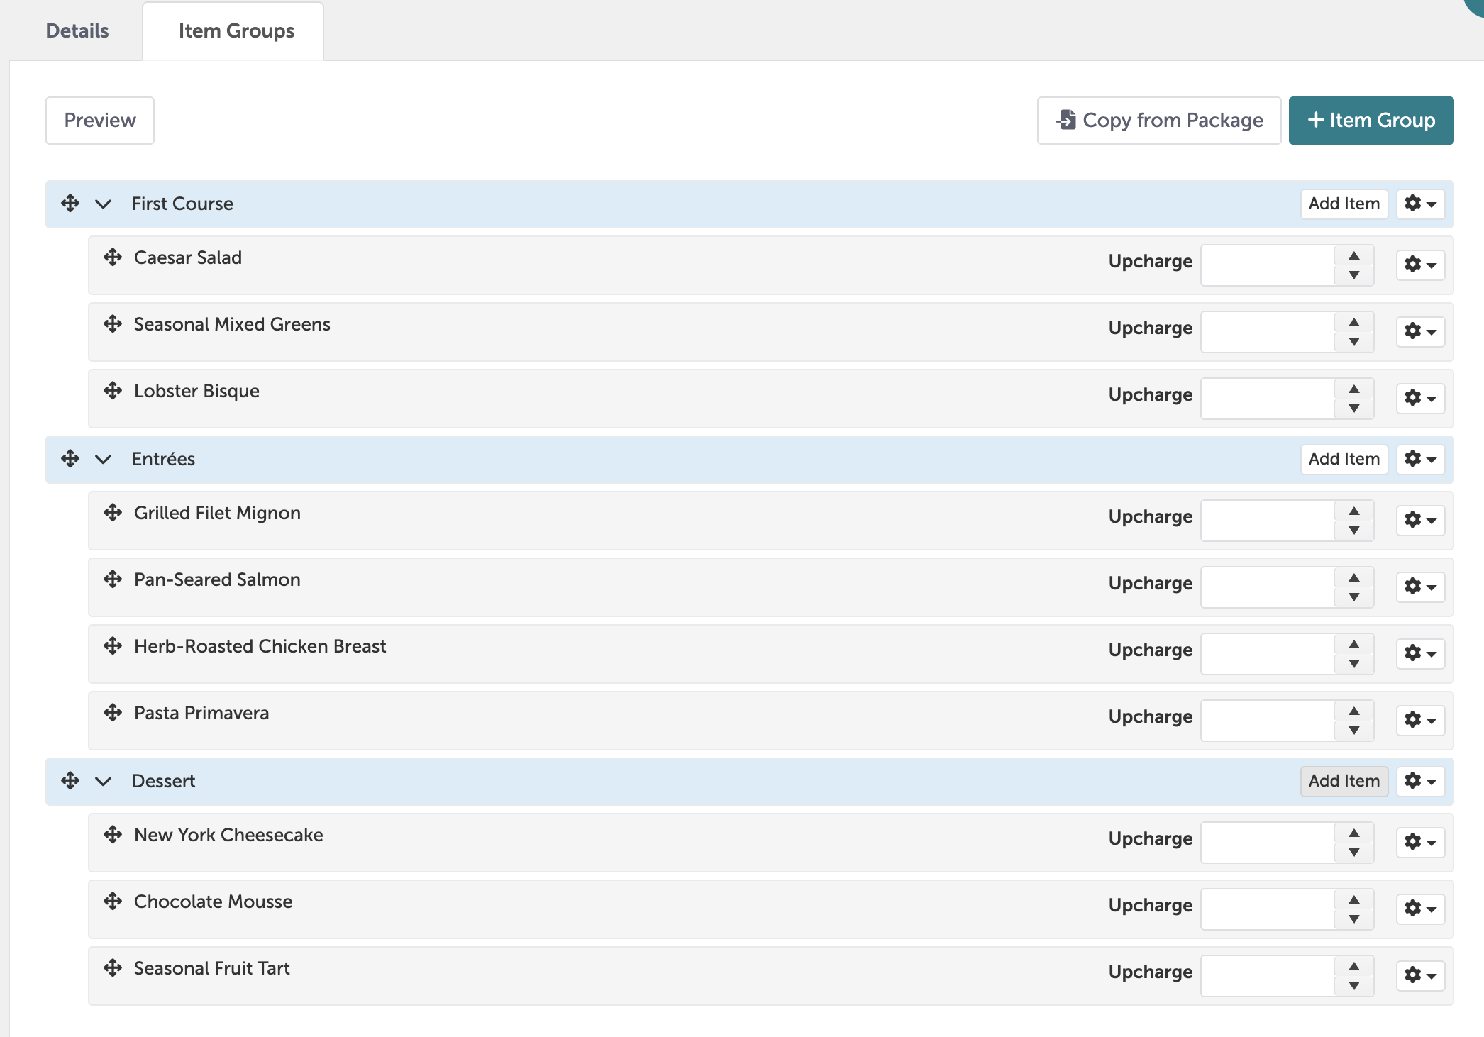Image resolution: width=1484 pixels, height=1037 pixels.
Task: Click the move handle for Dessert group
Action: 70,781
